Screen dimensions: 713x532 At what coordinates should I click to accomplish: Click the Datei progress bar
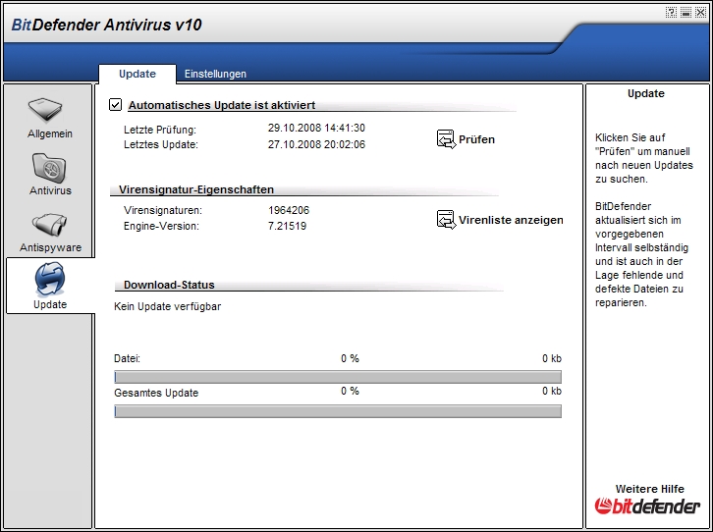click(x=338, y=377)
